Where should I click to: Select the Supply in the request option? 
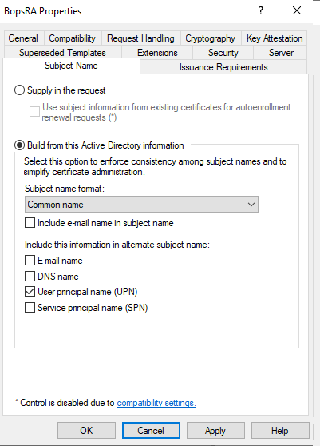coord(19,90)
